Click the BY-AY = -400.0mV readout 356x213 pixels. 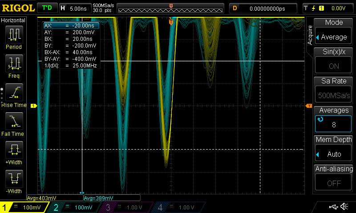click(71, 59)
